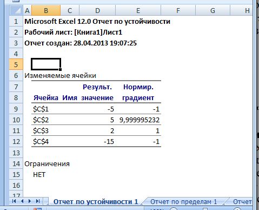Viewport: 259px width, 210px height.
Task: Select column F header
Action: point(178,10)
